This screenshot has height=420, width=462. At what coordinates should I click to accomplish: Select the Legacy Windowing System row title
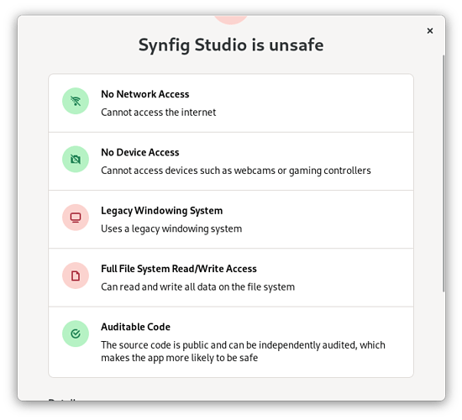tap(162, 211)
